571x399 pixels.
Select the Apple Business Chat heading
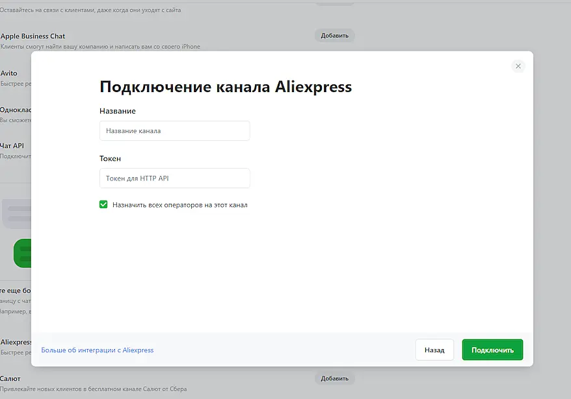pos(33,36)
